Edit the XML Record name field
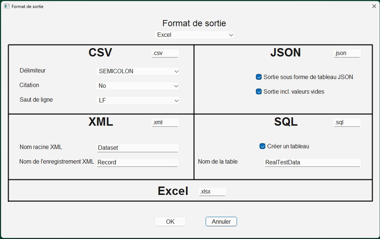This screenshot has height=239, width=380. [138, 162]
